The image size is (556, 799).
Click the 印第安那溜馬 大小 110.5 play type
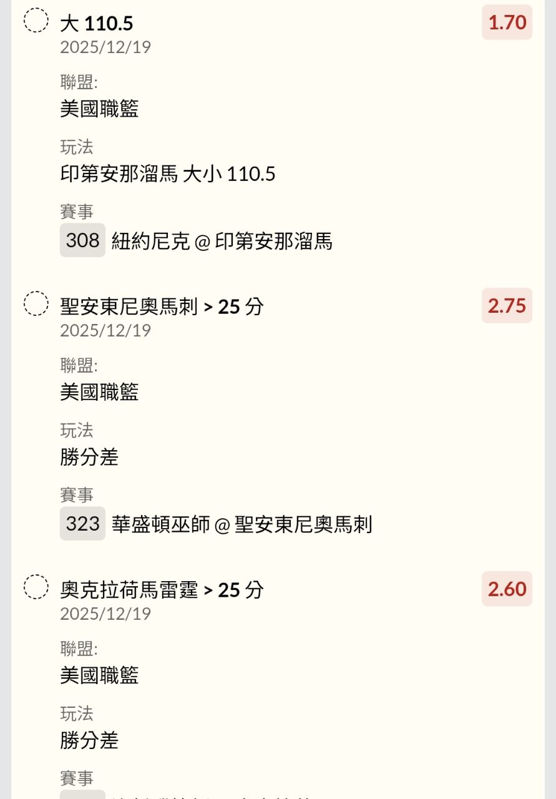click(x=167, y=174)
